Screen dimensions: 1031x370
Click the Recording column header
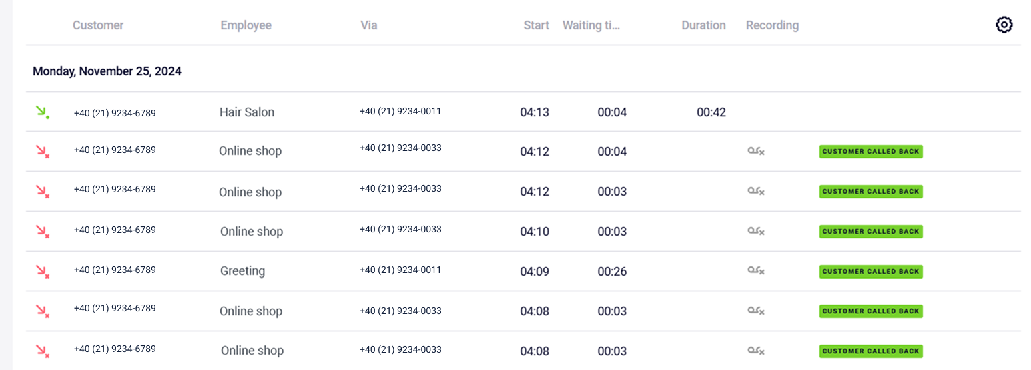coord(772,25)
